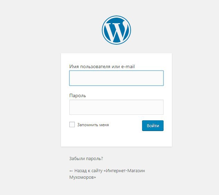Select the Пароль password field
This screenshot has height=195, width=219.
(116, 107)
